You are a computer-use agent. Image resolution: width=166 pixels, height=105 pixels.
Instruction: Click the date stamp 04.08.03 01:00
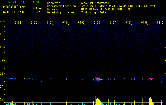tap(13, 12)
